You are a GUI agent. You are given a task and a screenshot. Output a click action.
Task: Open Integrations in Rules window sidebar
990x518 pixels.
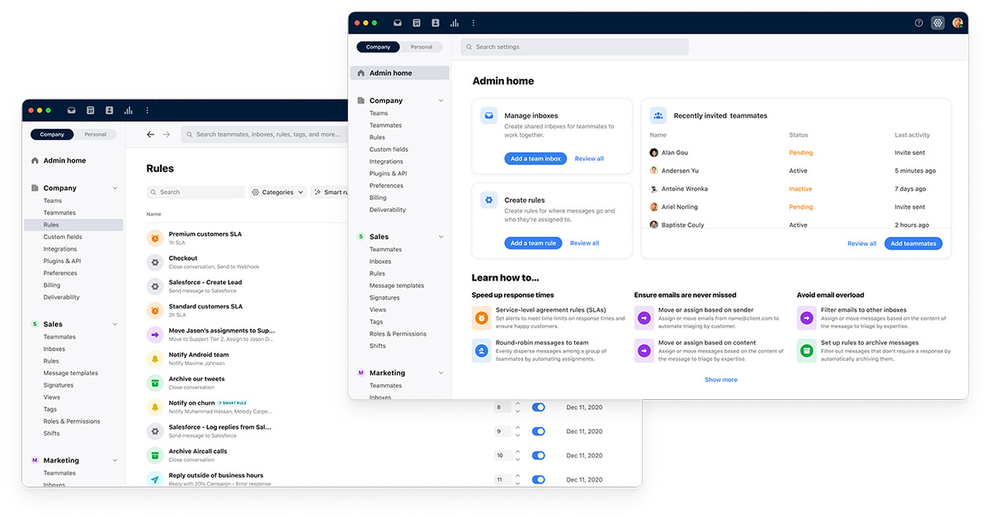(x=60, y=249)
